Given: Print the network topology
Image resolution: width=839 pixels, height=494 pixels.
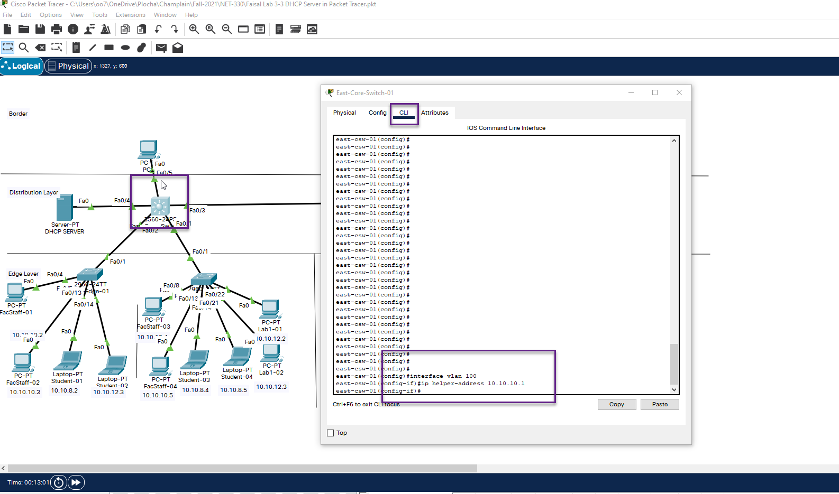Looking at the screenshot, I should tap(57, 29).
